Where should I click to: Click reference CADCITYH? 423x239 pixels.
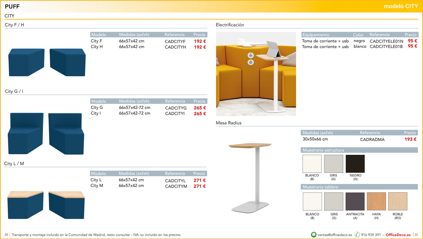(175, 47)
